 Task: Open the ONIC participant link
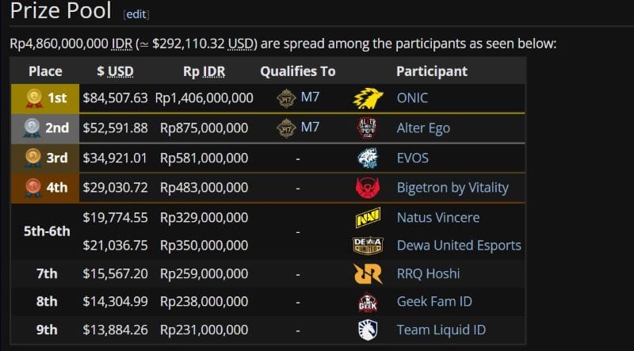point(412,99)
